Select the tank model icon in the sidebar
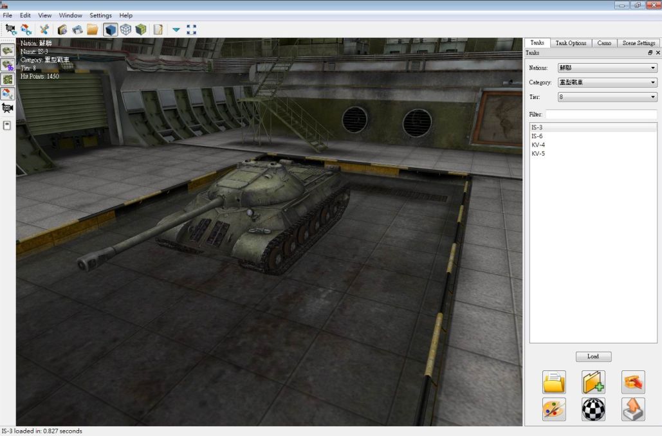 [8, 50]
